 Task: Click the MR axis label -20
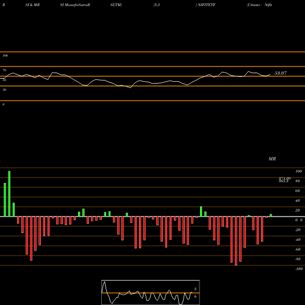(x=298, y=230)
